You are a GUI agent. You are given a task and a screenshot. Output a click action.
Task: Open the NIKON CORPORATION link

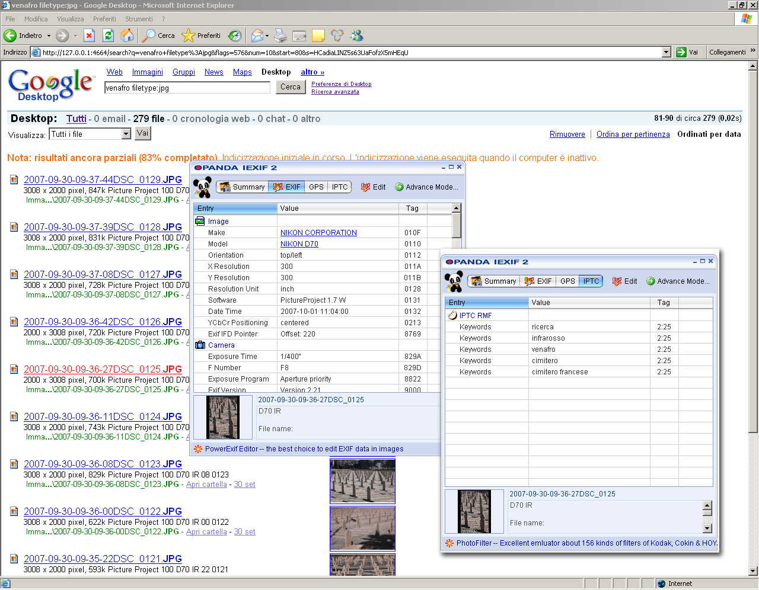pos(318,233)
